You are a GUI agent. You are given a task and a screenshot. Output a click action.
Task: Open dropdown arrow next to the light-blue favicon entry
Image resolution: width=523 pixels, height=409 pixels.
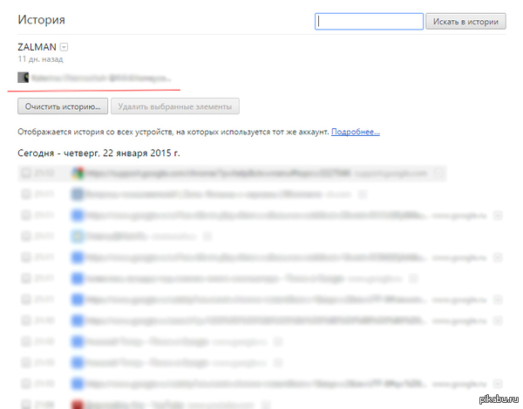[207, 236]
